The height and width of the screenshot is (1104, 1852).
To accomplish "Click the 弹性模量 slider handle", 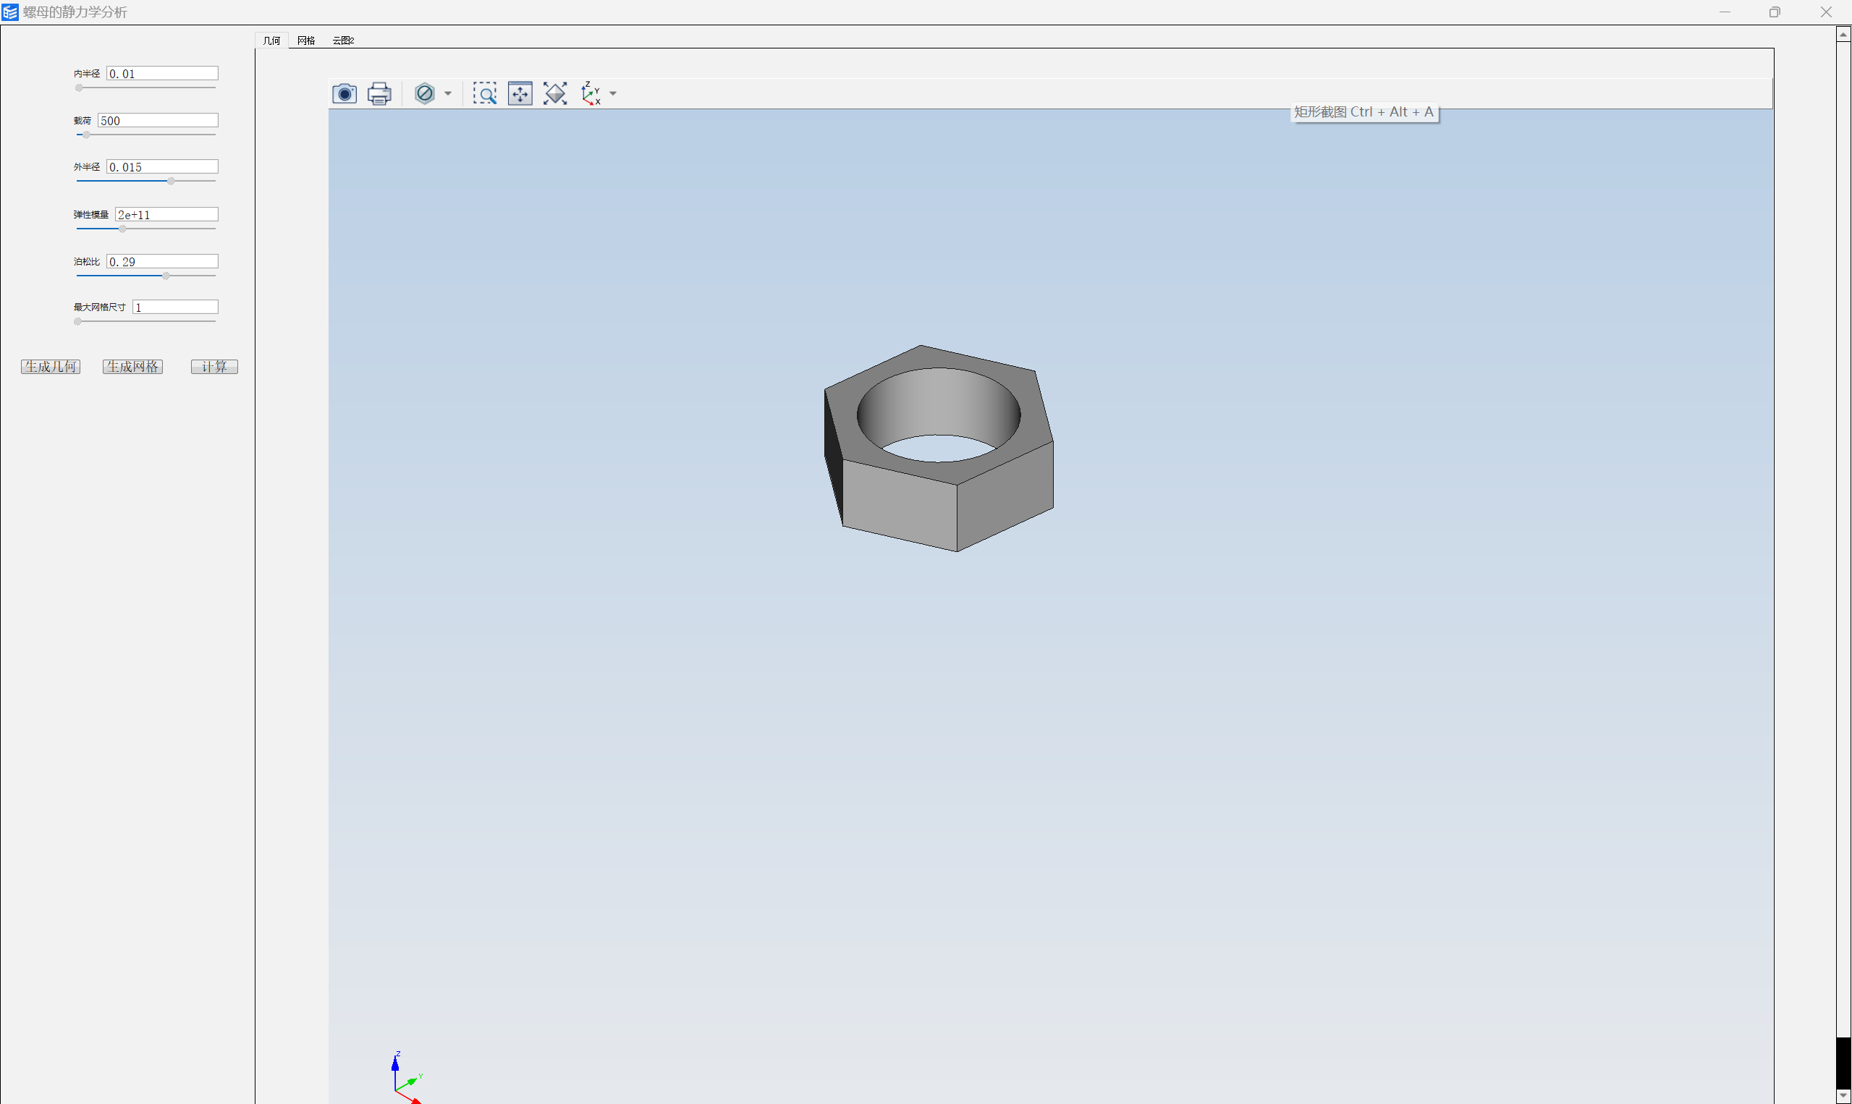I will pos(123,229).
